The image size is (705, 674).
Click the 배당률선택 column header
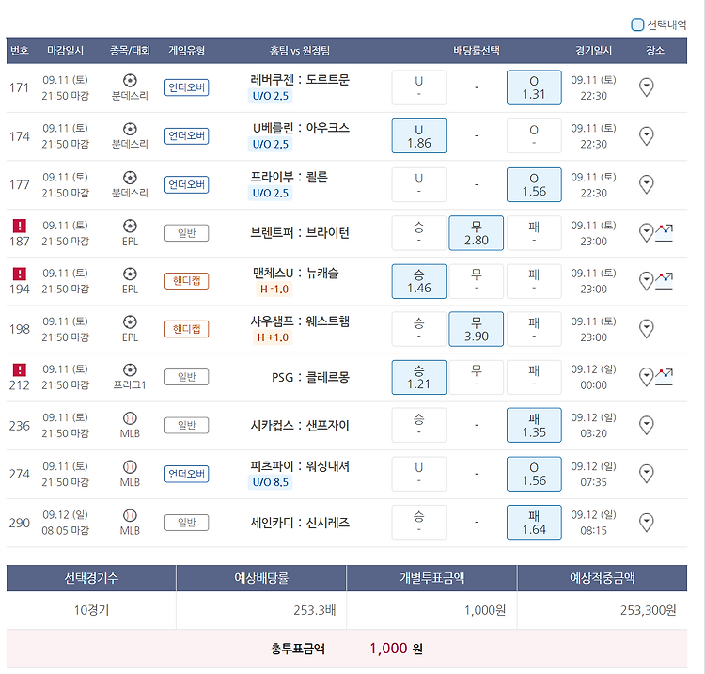[477, 50]
